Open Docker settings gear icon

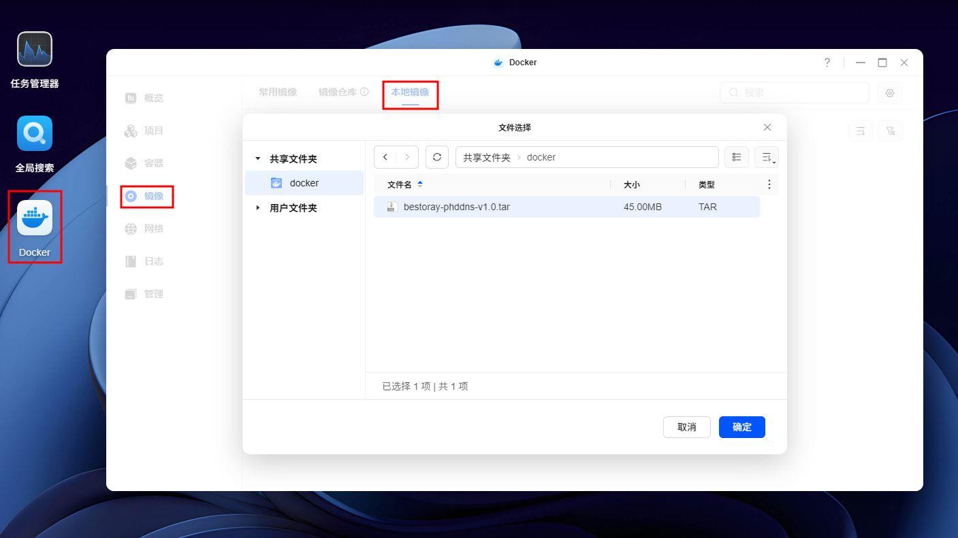[890, 93]
